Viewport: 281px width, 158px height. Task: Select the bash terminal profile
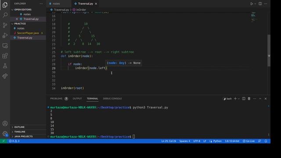click(x=227, y=99)
